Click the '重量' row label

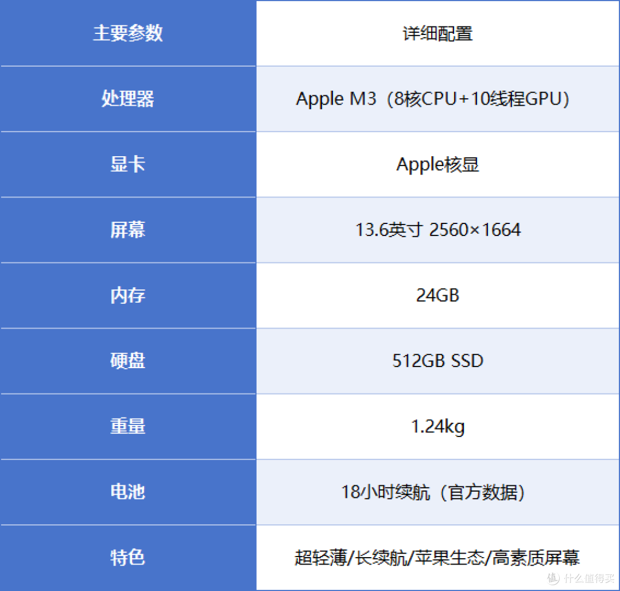point(128,427)
